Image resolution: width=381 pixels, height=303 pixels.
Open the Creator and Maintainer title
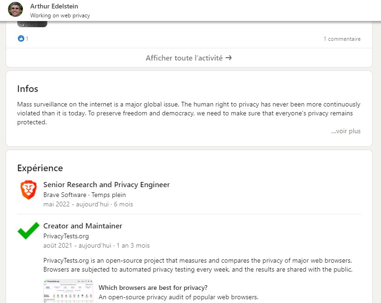(83, 226)
